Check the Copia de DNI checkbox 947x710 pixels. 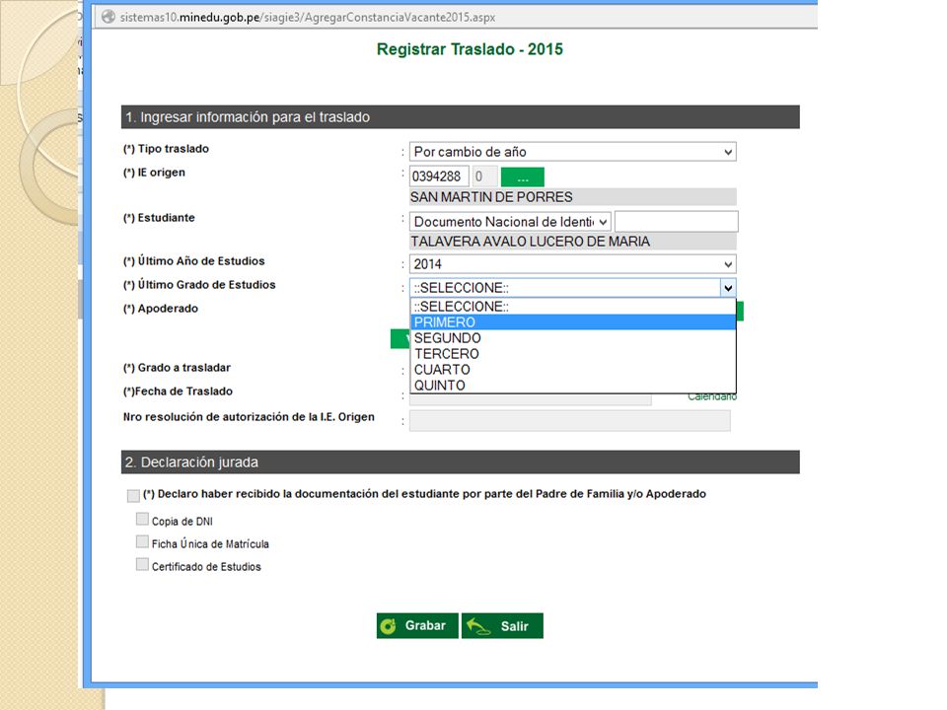tap(142, 519)
